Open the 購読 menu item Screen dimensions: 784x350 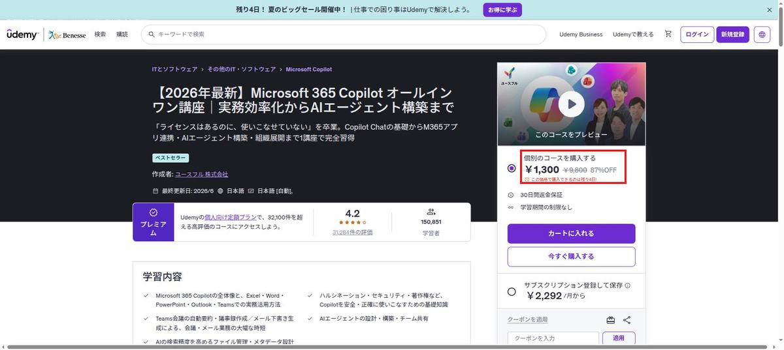coord(122,34)
